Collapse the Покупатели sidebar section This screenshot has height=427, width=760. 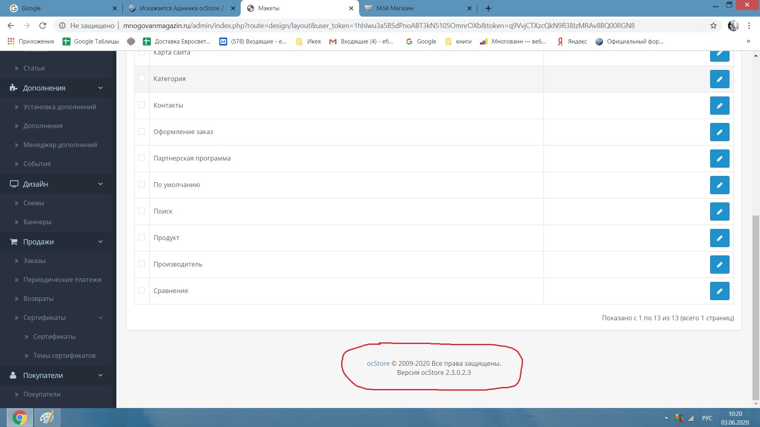click(56, 375)
